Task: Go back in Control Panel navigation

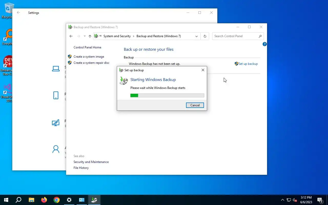Action: coord(71,36)
